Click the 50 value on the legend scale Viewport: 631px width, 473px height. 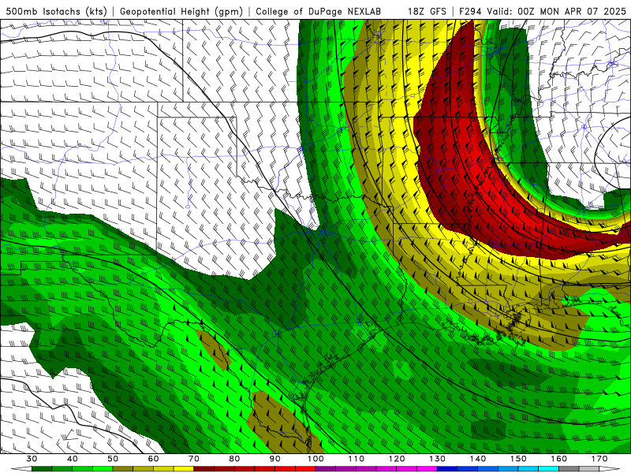113,459
